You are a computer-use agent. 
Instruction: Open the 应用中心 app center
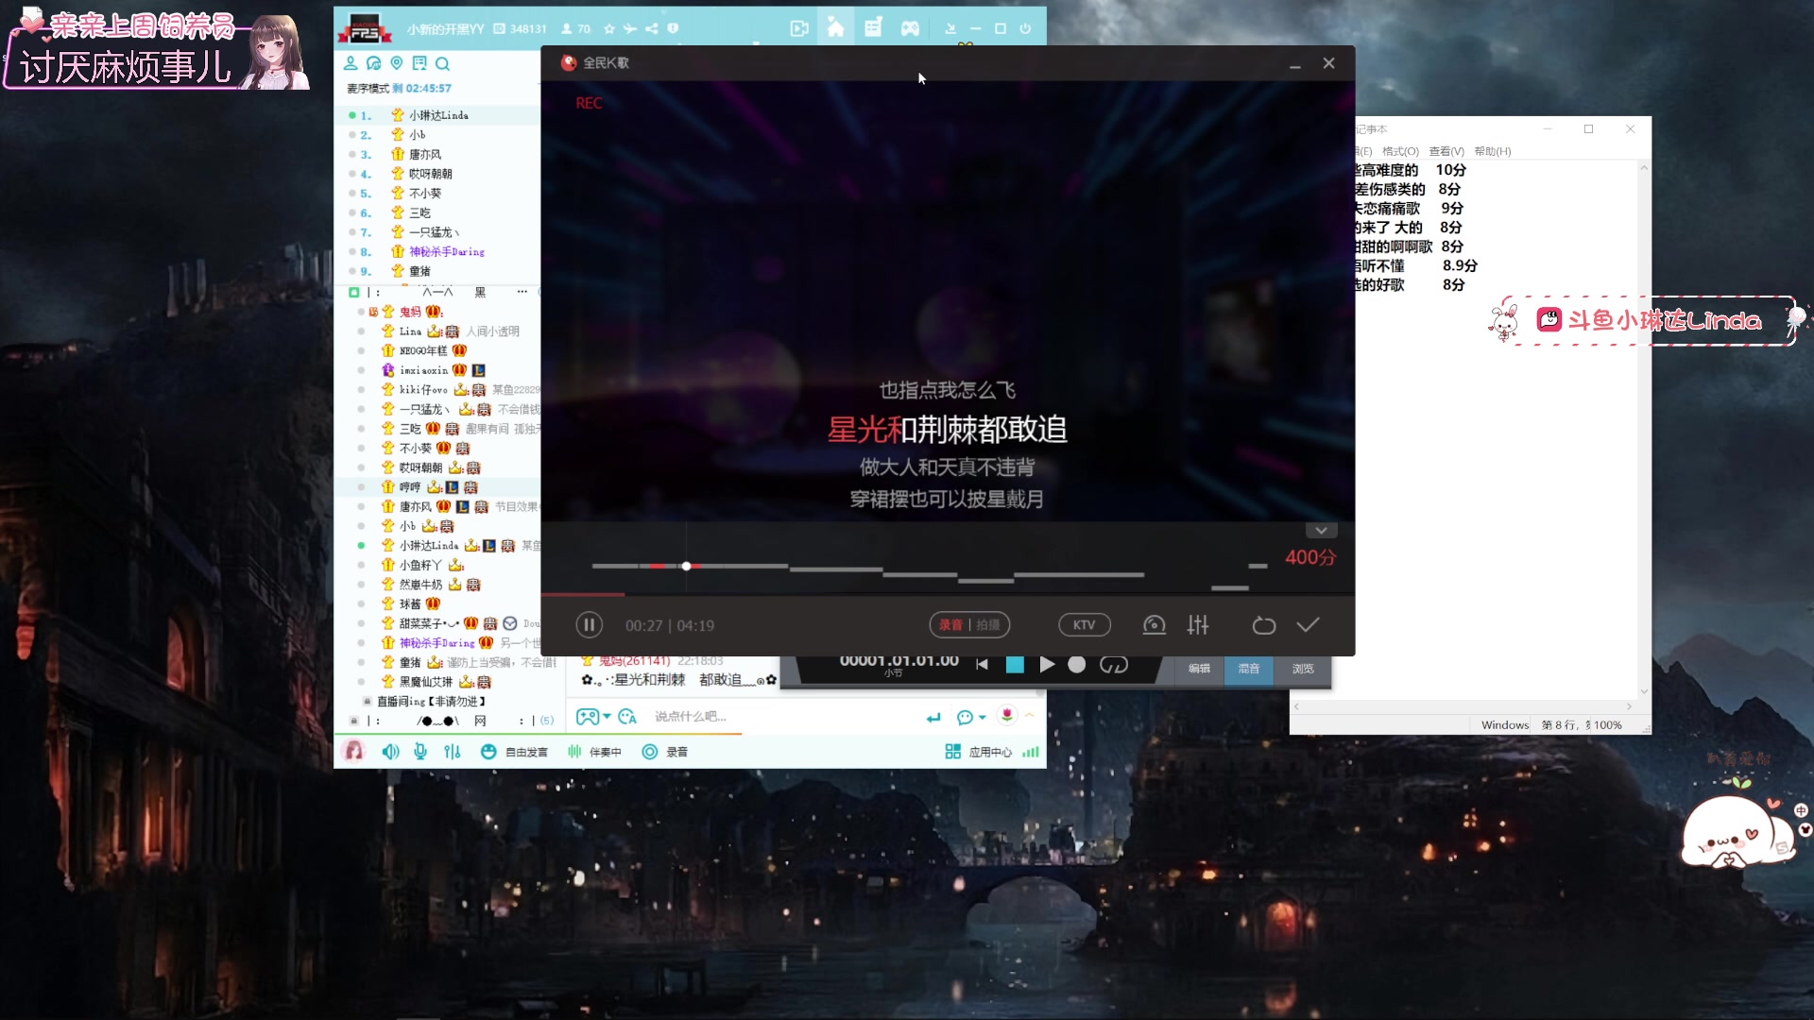[x=978, y=752]
